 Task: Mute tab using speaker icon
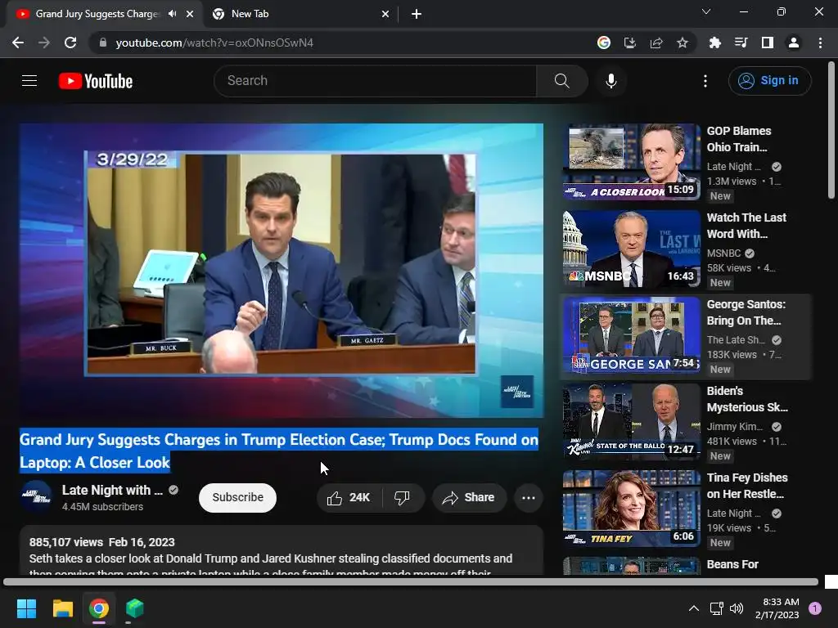click(172, 14)
